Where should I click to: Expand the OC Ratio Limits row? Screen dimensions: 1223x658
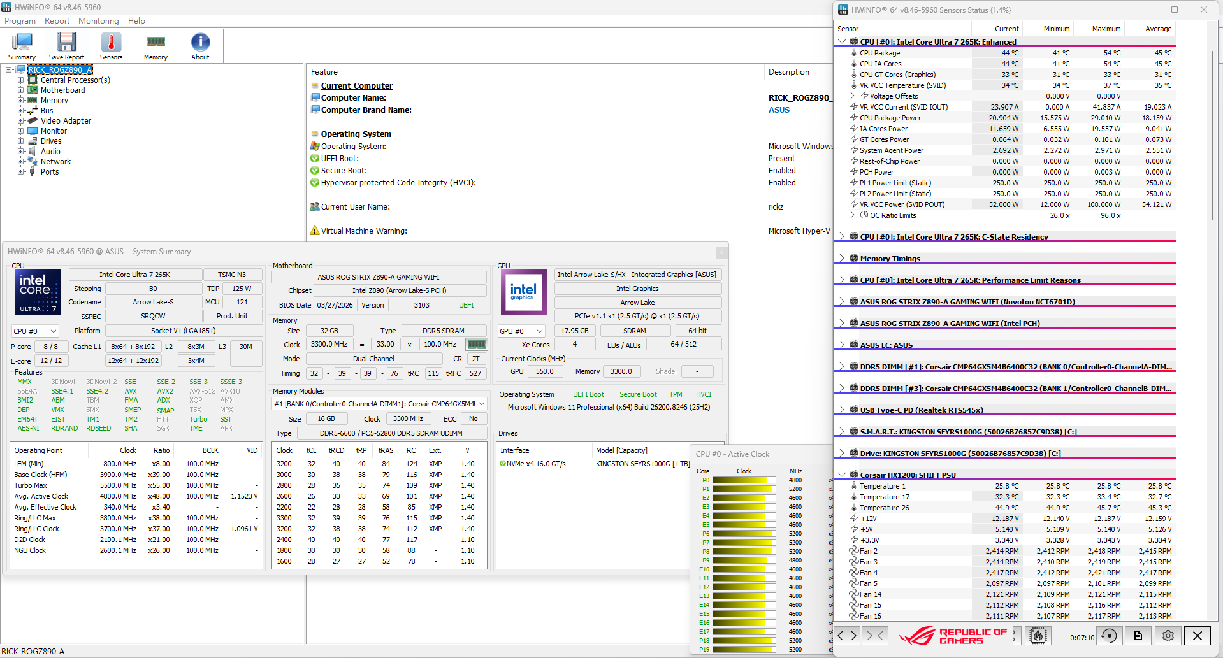point(852,215)
